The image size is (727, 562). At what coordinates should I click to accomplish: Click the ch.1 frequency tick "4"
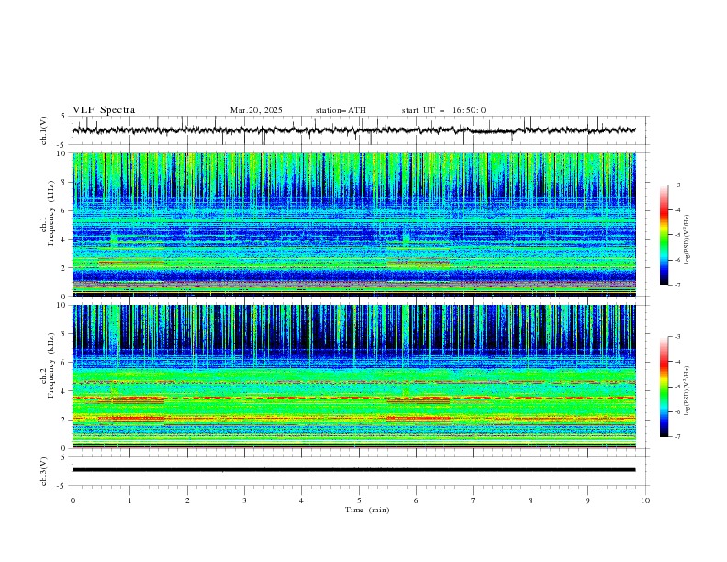click(x=64, y=240)
